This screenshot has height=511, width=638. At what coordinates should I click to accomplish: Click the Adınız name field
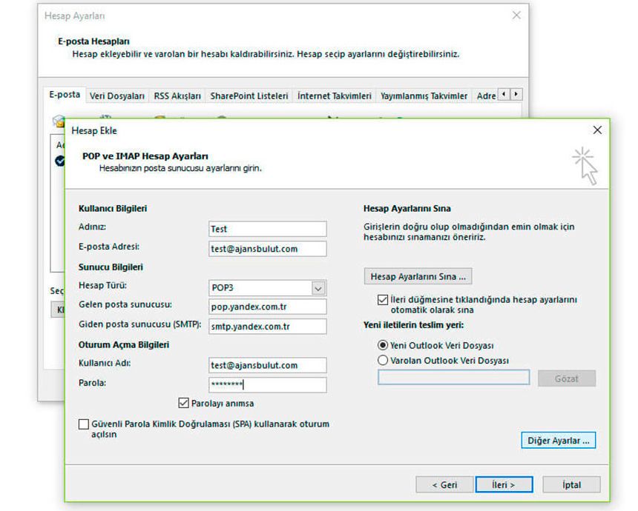(267, 229)
